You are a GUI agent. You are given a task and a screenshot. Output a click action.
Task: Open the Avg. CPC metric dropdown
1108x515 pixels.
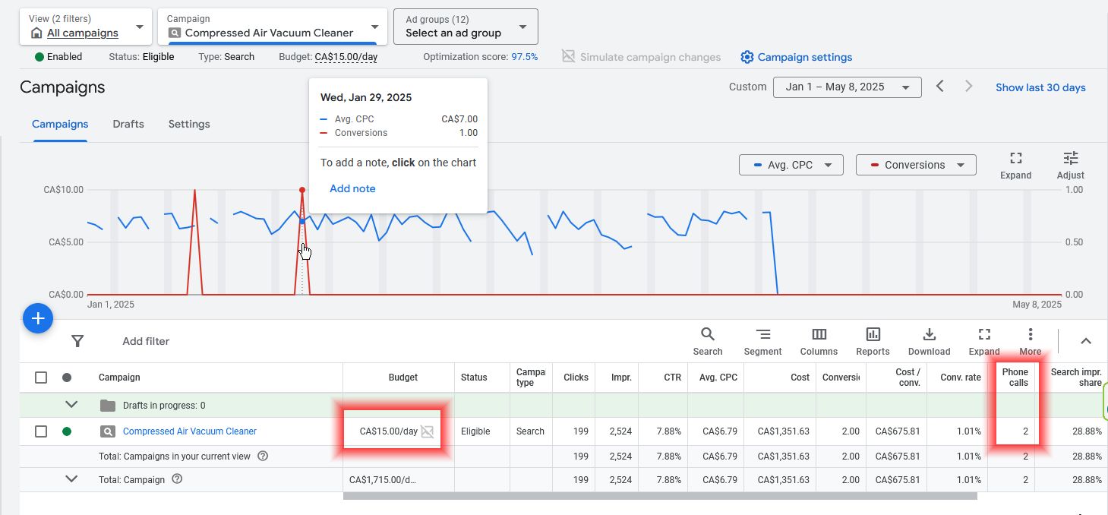coord(791,165)
